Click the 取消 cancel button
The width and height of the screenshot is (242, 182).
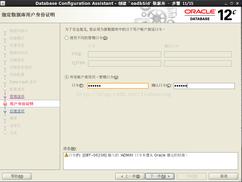pos(223,176)
